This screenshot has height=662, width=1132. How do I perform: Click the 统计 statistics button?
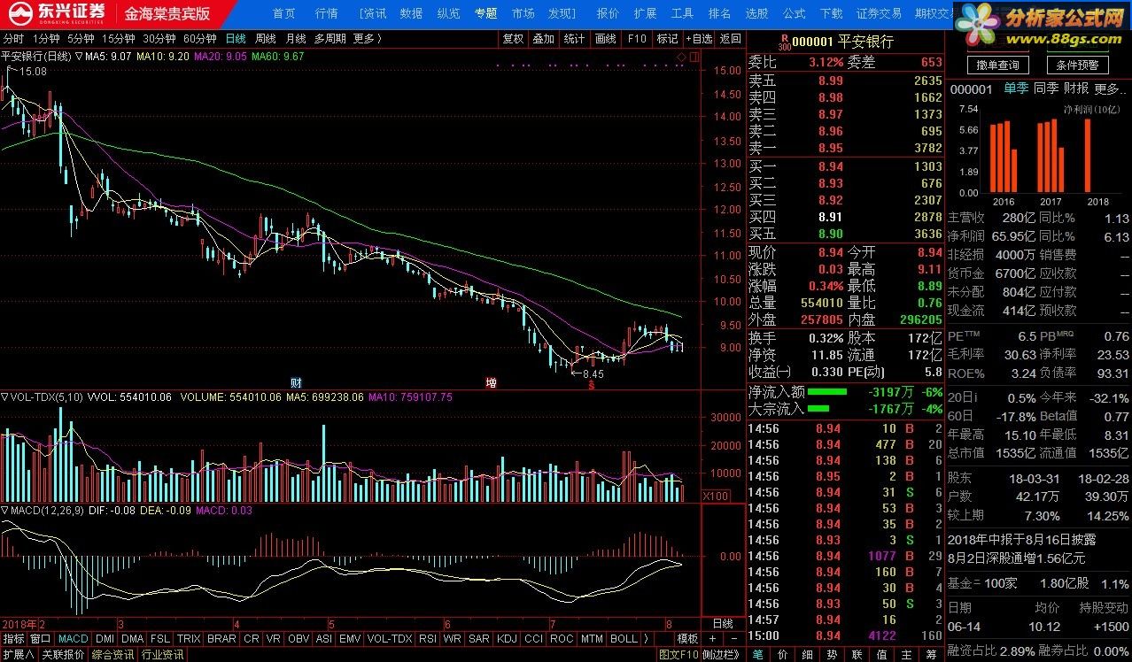[574, 39]
